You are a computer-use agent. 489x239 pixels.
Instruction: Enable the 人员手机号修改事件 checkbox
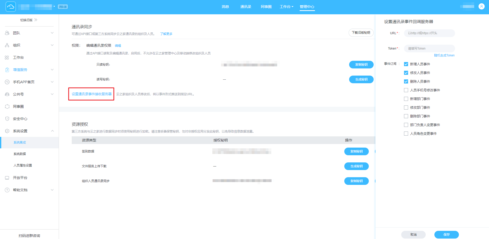(406, 90)
